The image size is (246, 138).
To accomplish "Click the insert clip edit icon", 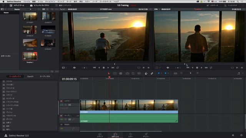I will tap(127, 73).
